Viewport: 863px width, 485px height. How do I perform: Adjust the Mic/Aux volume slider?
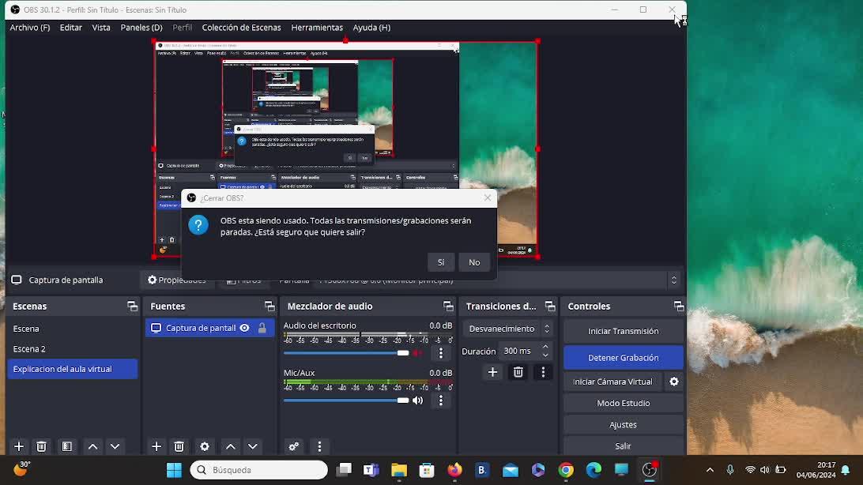click(402, 400)
